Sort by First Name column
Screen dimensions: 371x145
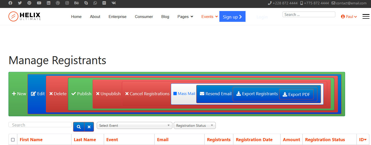[31, 140]
